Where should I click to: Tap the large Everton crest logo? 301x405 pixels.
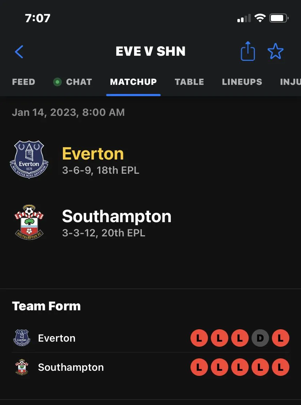[29, 160]
